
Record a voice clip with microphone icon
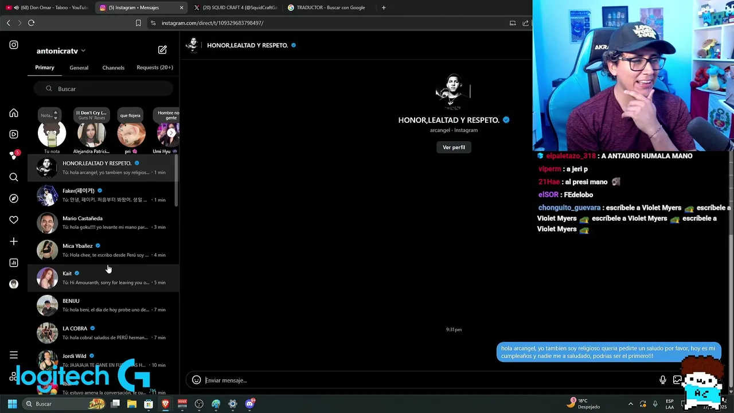tap(663, 380)
